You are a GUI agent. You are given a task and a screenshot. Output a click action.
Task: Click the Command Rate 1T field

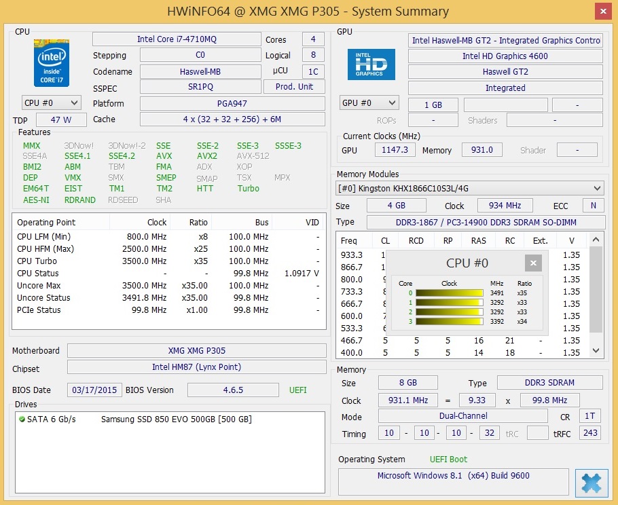click(x=590, y=416)
